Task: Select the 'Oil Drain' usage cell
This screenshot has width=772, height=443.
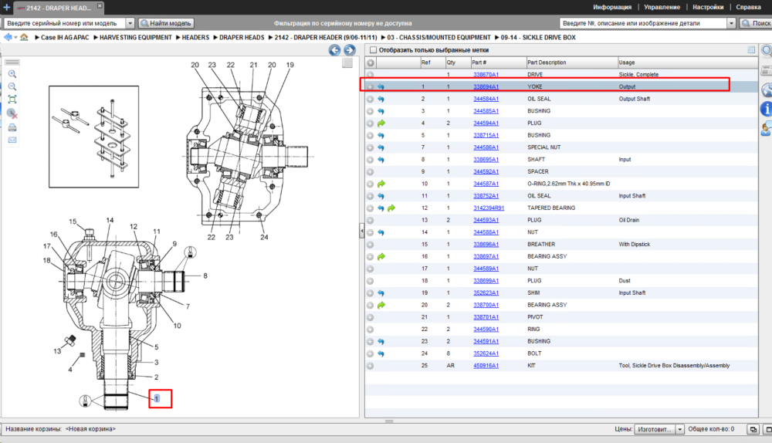Action: [x=628, y=220]
